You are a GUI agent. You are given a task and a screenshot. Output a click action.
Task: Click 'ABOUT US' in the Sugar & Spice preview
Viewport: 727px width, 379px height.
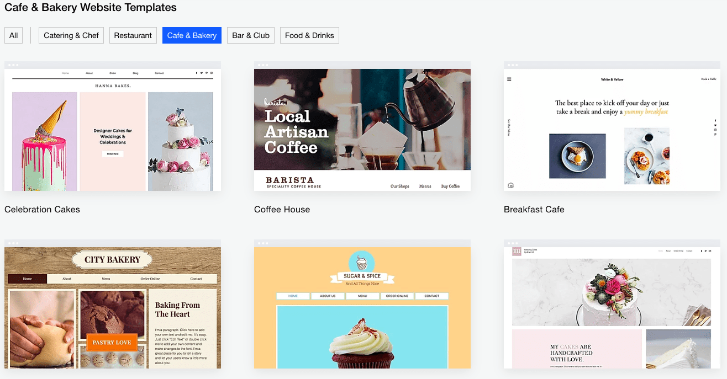[x=328, y=296]
